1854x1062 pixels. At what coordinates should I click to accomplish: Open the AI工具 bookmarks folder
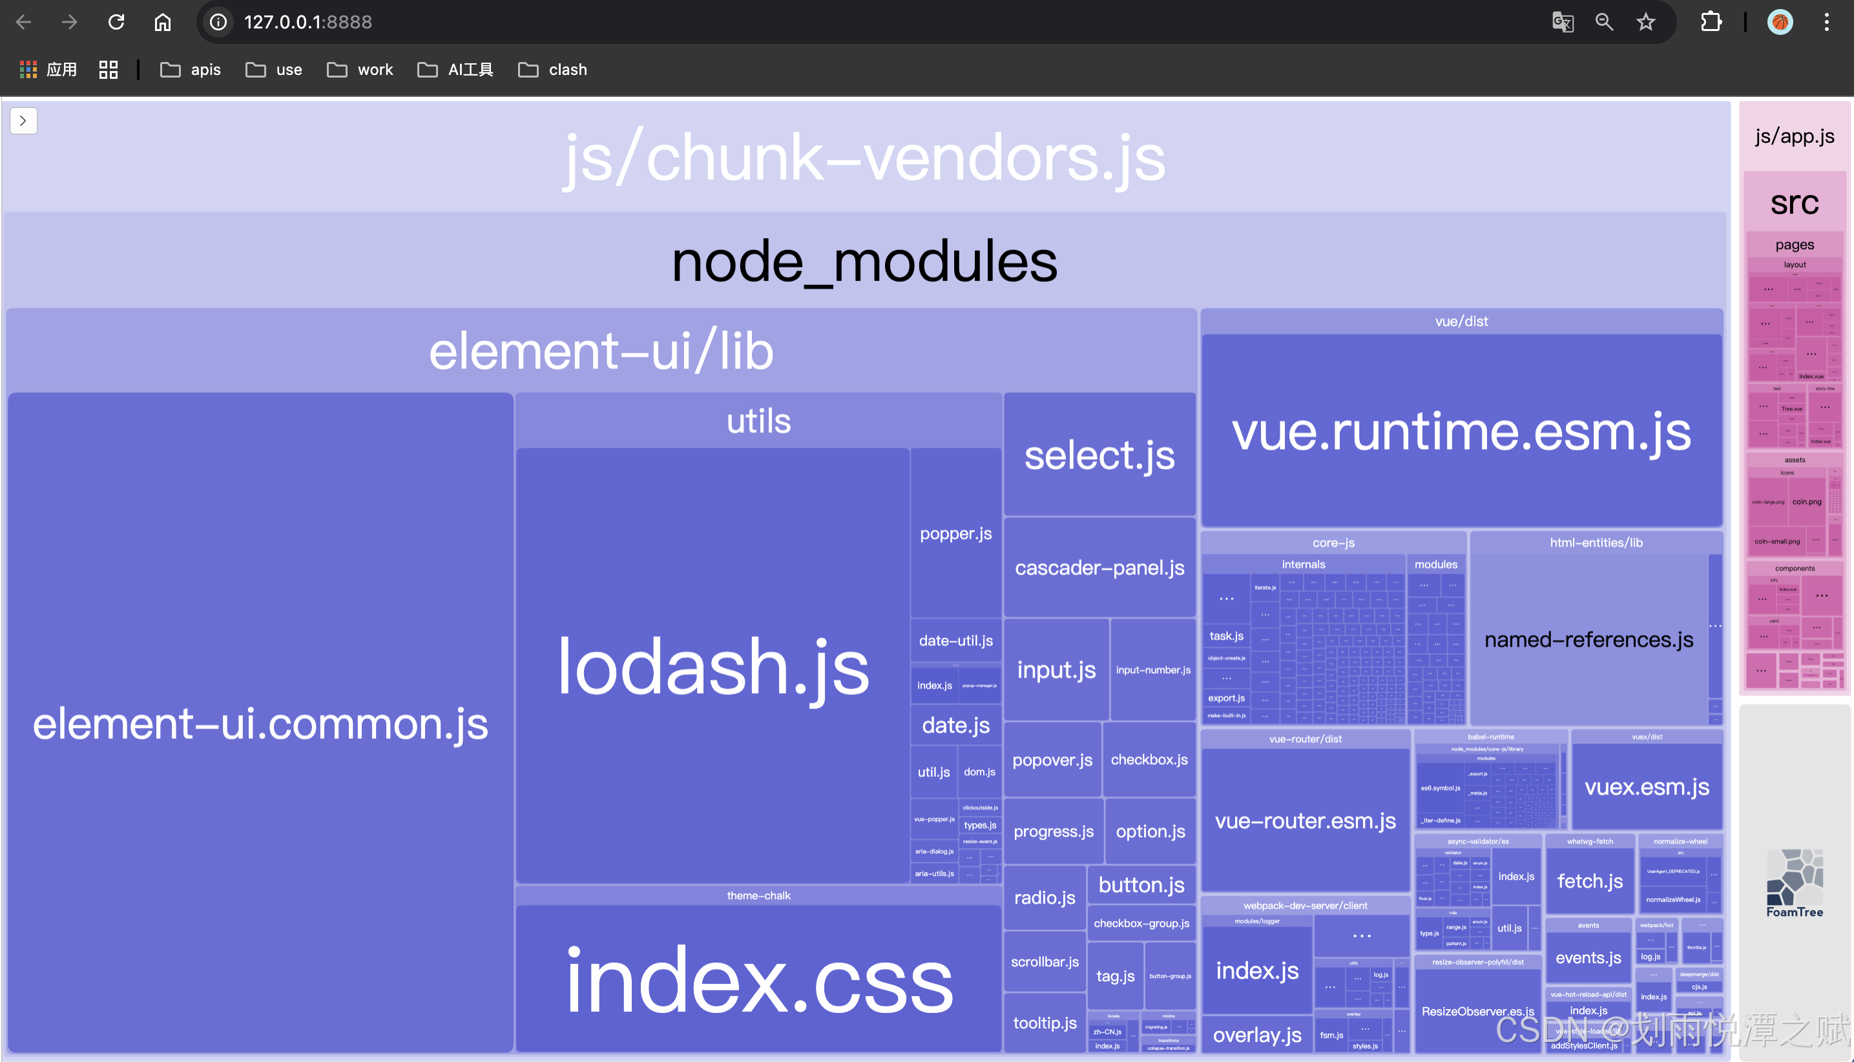455,69
